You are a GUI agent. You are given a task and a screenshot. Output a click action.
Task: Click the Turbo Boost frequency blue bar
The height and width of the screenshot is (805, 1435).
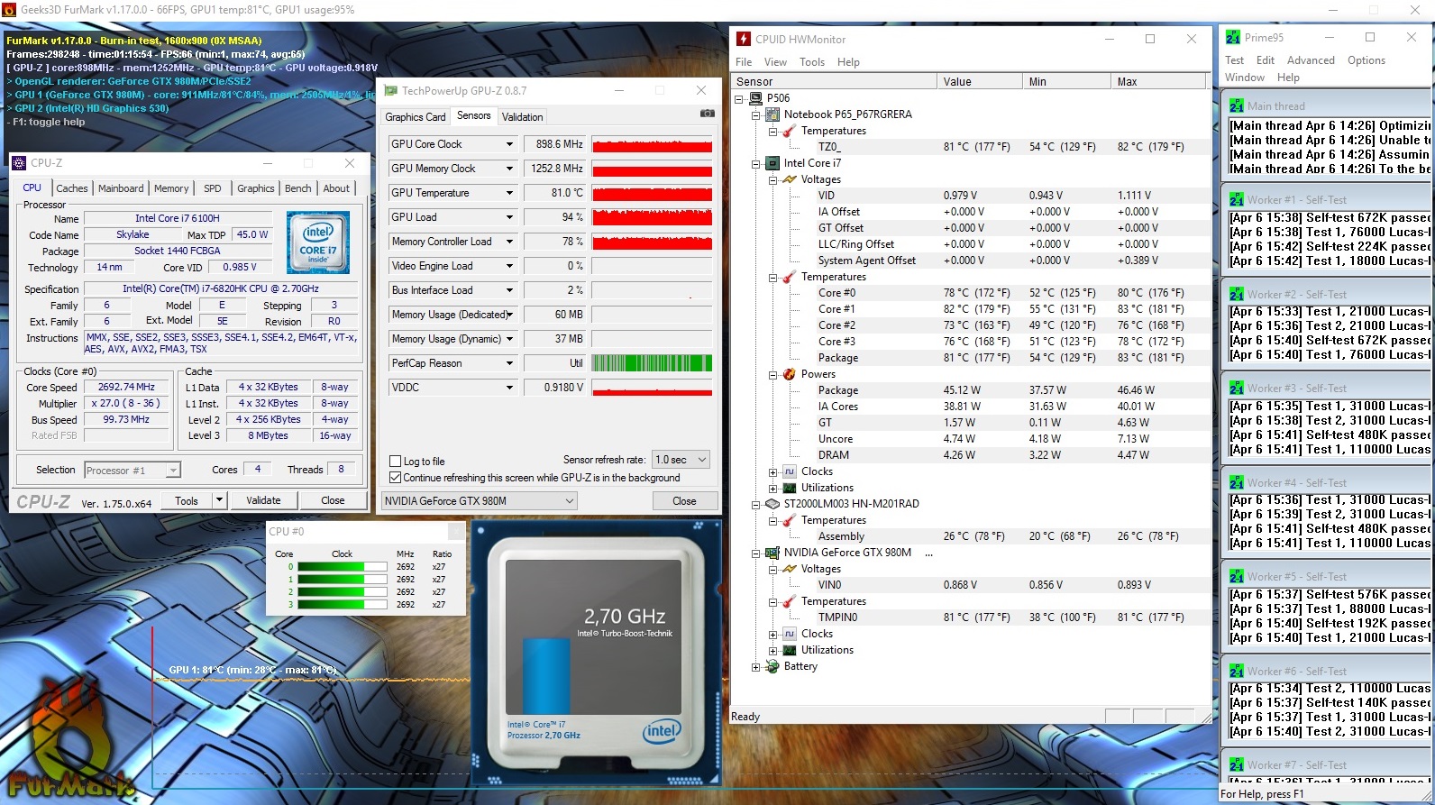tap(546, 676)
